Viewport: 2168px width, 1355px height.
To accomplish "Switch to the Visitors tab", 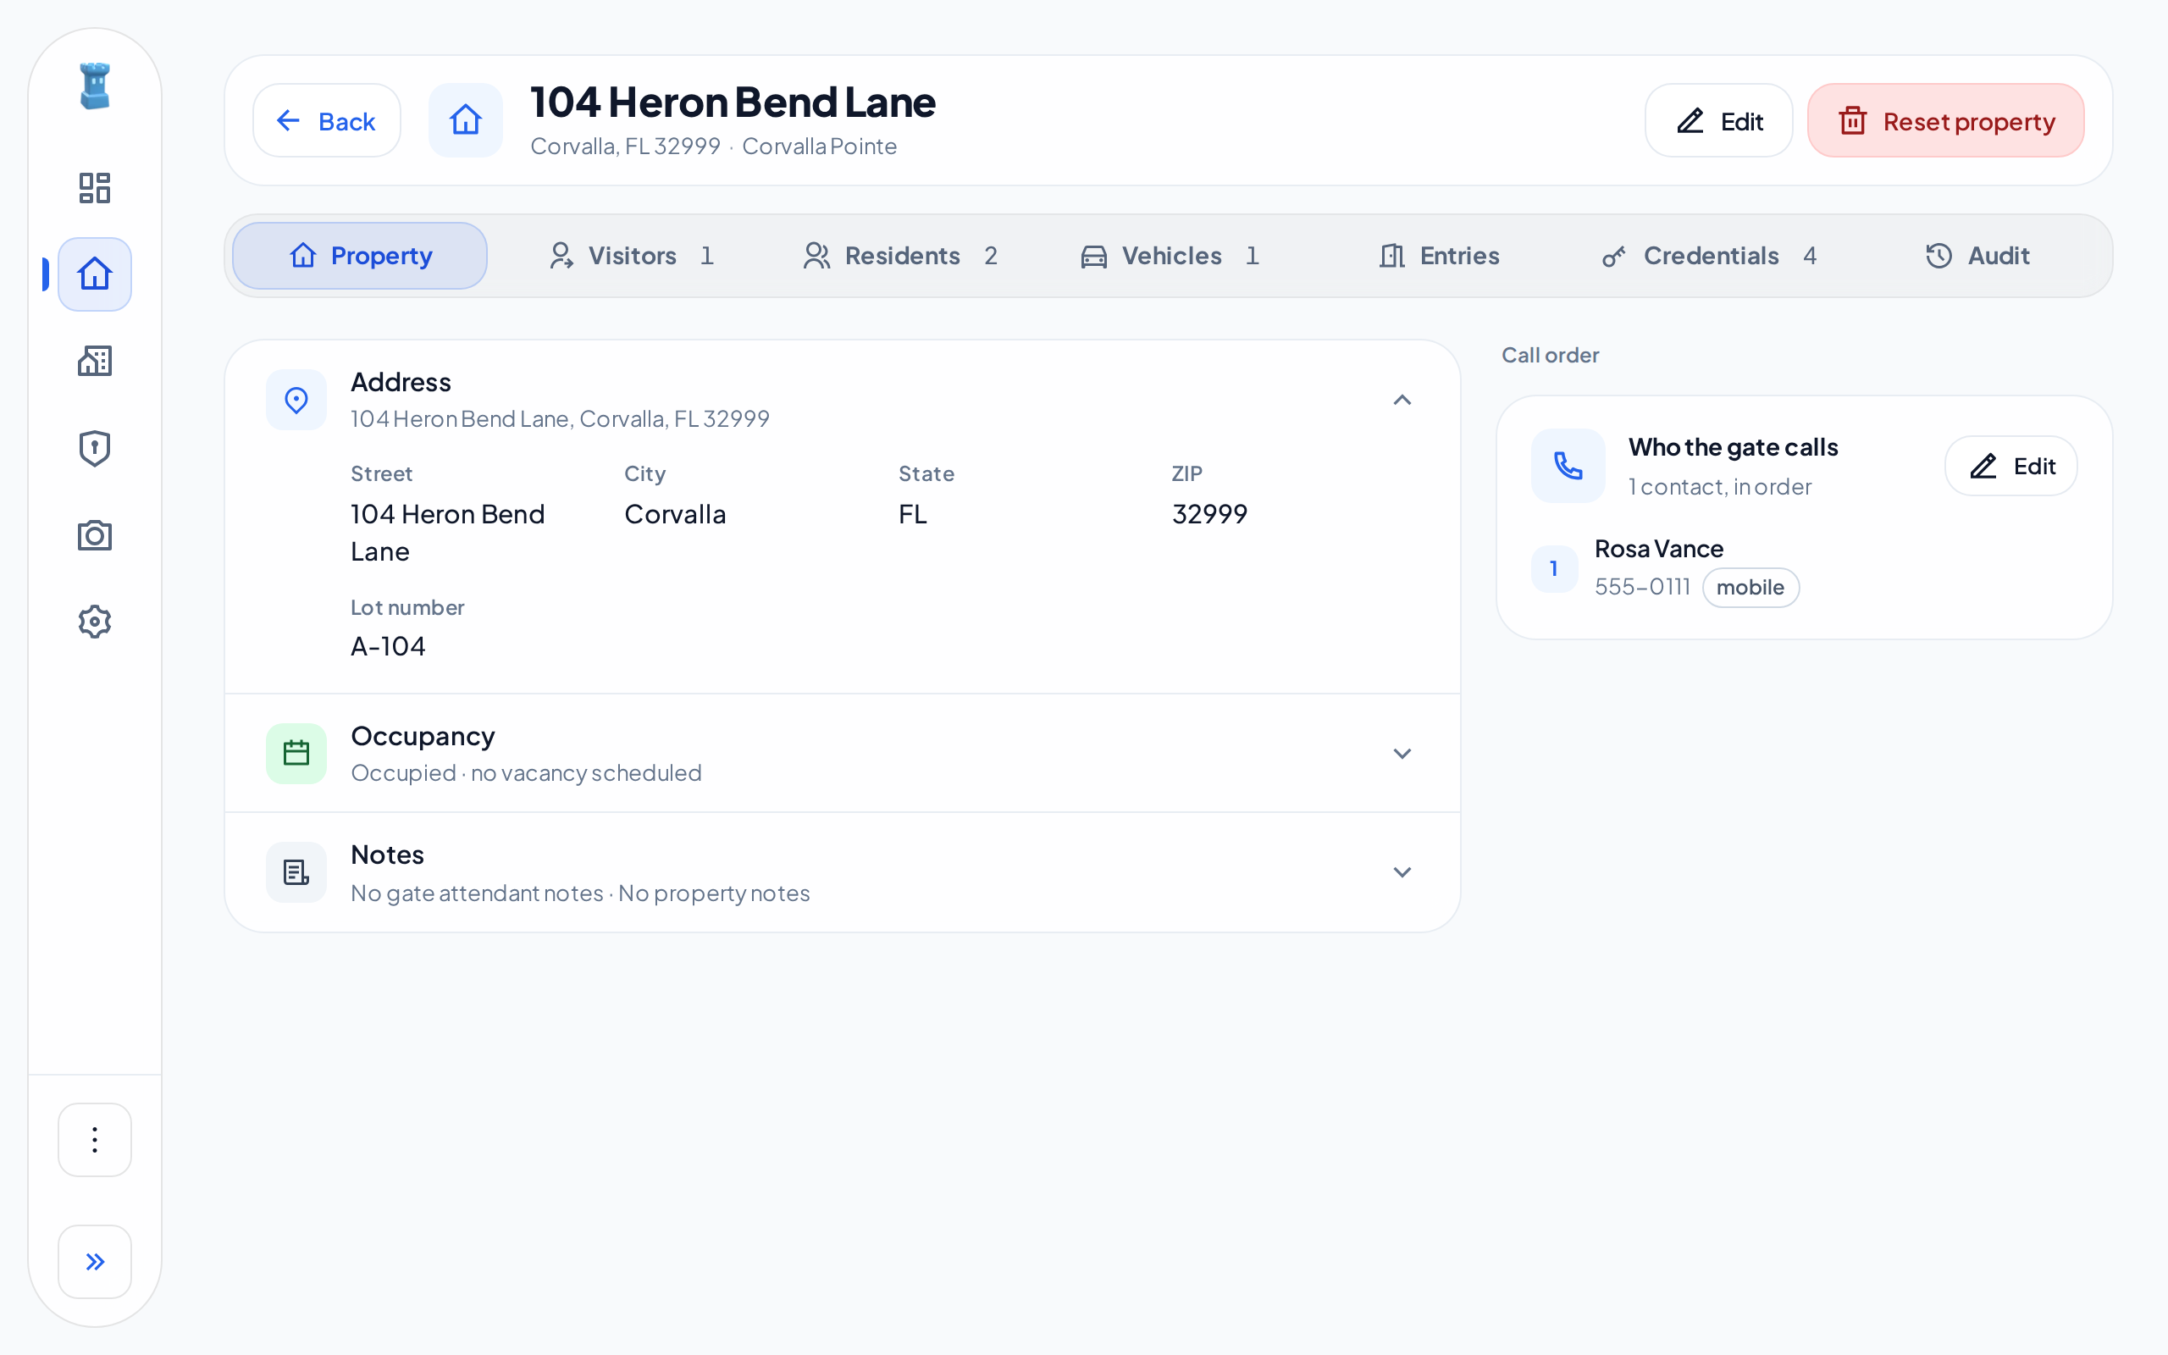I will pyautogui.click(x=633, y=257).
